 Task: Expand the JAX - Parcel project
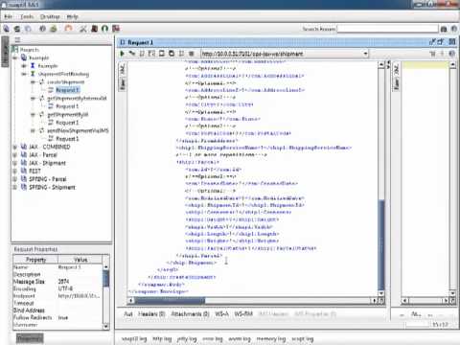(14, 155)
